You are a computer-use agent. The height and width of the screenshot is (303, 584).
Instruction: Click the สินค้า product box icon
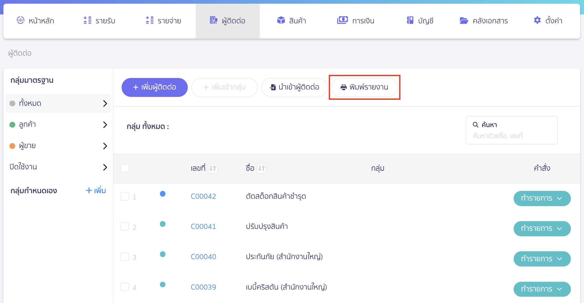click(281, 20)
